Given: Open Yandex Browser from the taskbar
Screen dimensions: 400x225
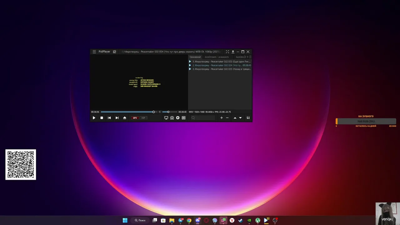Looking at the screenshot, I should tap(232, 220).
